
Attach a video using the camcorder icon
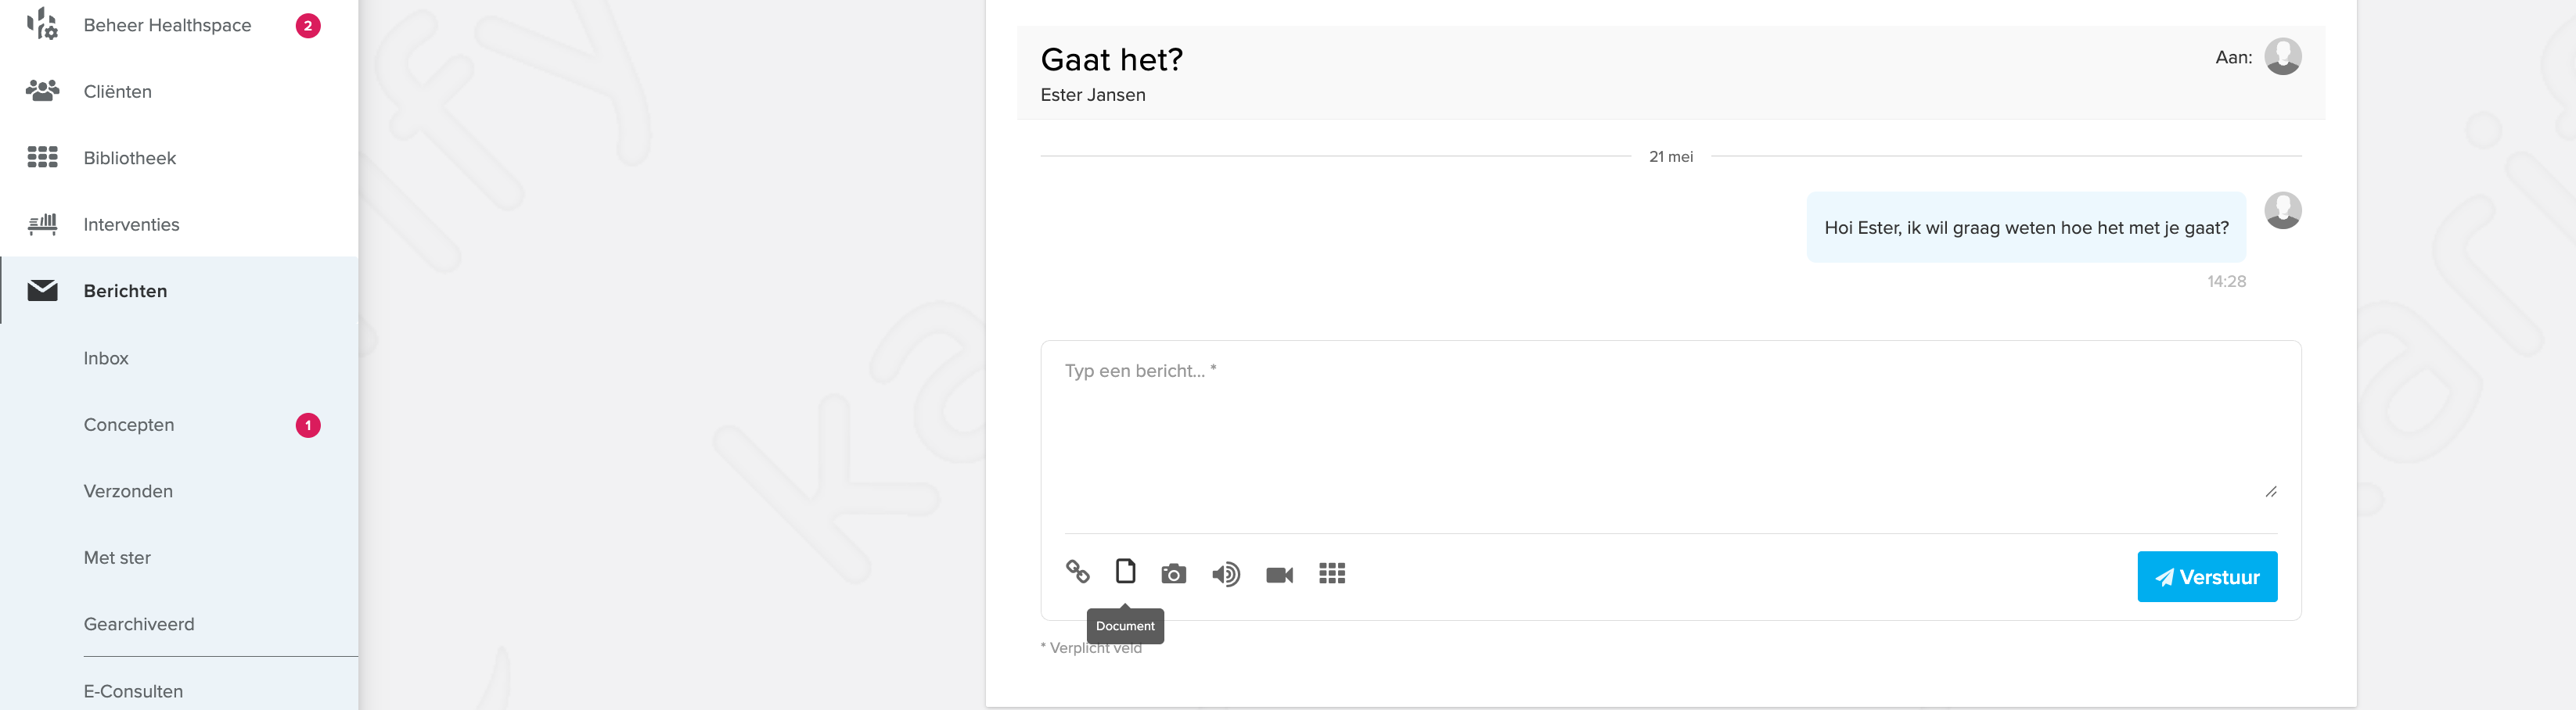pos(1279,576)
